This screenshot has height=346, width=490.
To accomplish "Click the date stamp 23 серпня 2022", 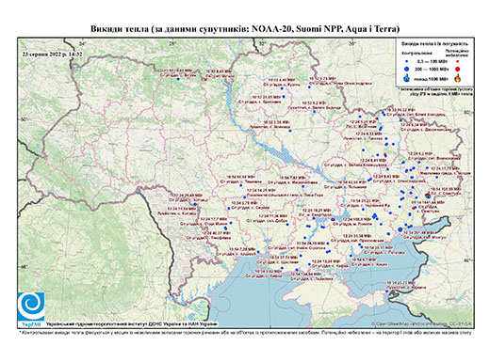I will coord(52,55).
